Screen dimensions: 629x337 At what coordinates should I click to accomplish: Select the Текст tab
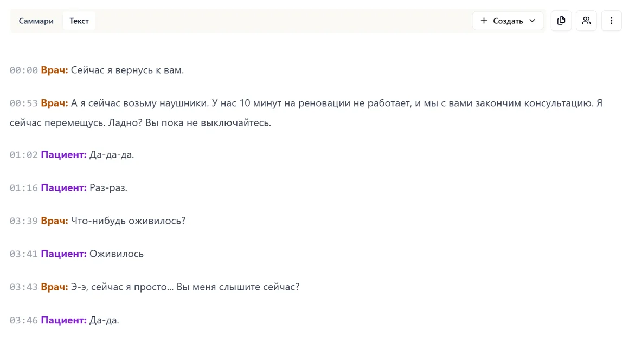(x=79, y=21)
